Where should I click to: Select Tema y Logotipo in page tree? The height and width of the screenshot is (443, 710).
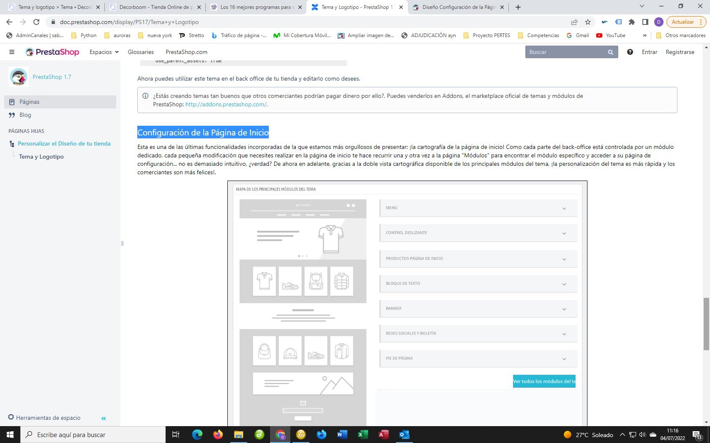[41, 157]
